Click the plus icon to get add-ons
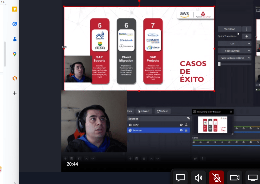260x184 pixels. click(14, 93)
